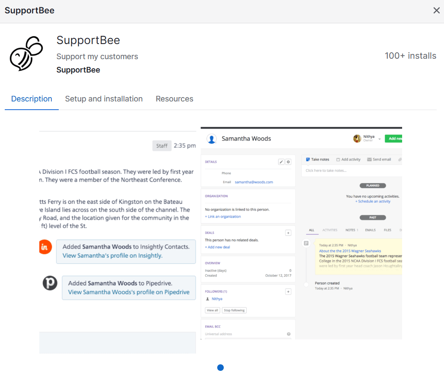The height and width of the screenshot is (376, 444).
Task: Click the plus icon in Deals section
Action: pyautogui.click(x=288, y=233)
